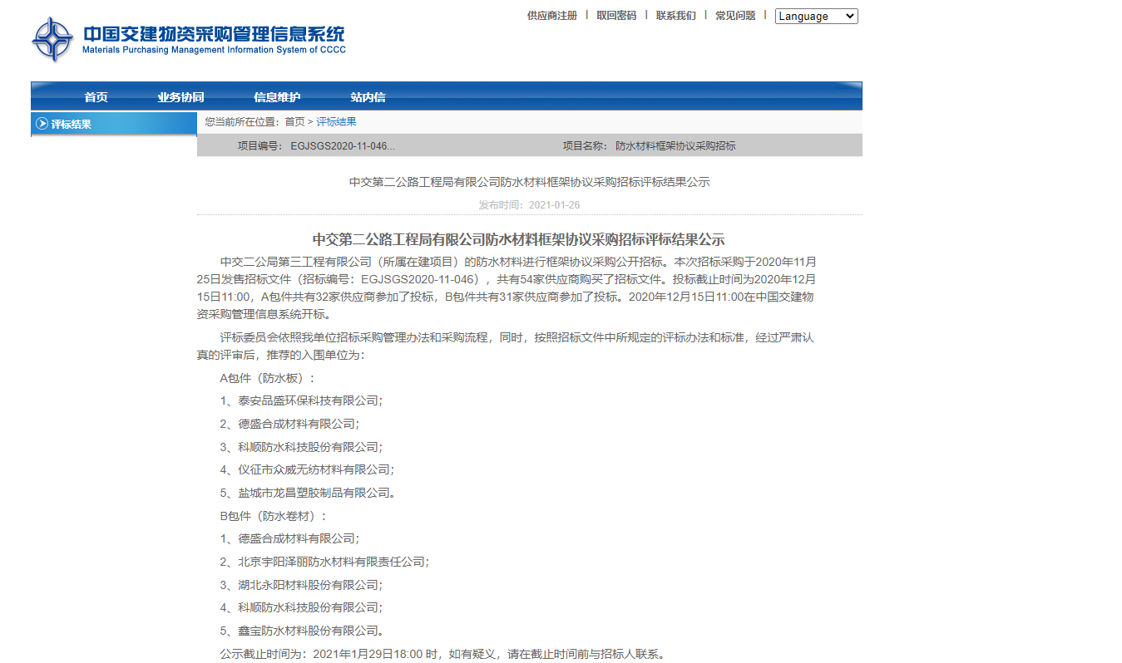The height and width of the screenshot is (663, 1122).
Task: Click the 发布时间：2021-01-26 text
Action: tap(529, 205)
